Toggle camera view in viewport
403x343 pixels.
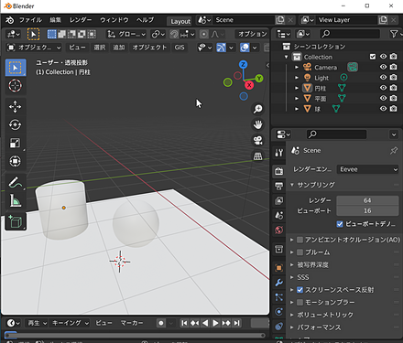coord(258,140)
